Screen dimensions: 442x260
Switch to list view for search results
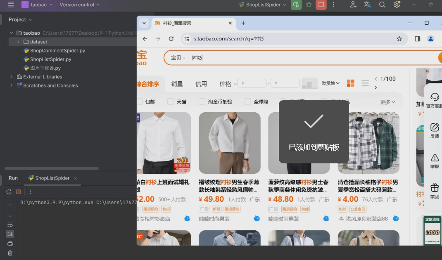(x=365, y=83)
